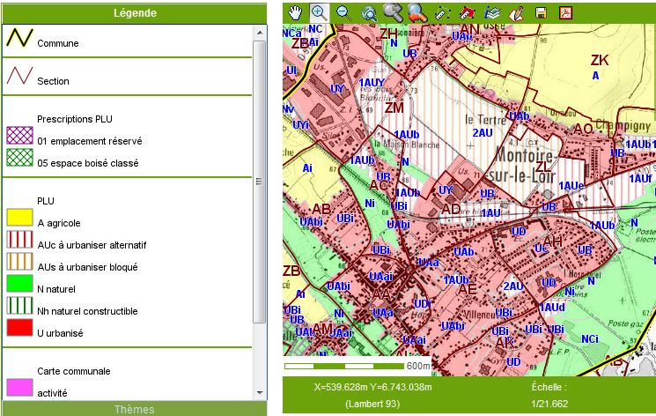The width and height of the screenshot is (656, 416).
Task: Click the Légende panel header
Action: coord(134,13)
